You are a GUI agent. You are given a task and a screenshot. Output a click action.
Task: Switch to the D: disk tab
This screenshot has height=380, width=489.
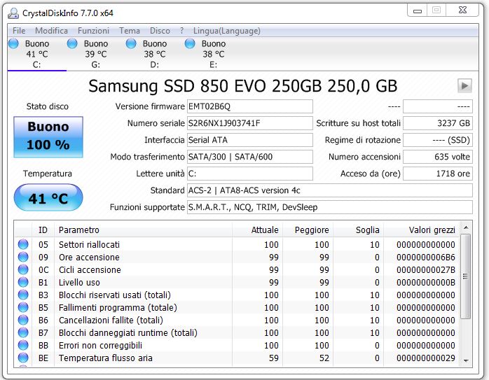[x=155, y=54]
